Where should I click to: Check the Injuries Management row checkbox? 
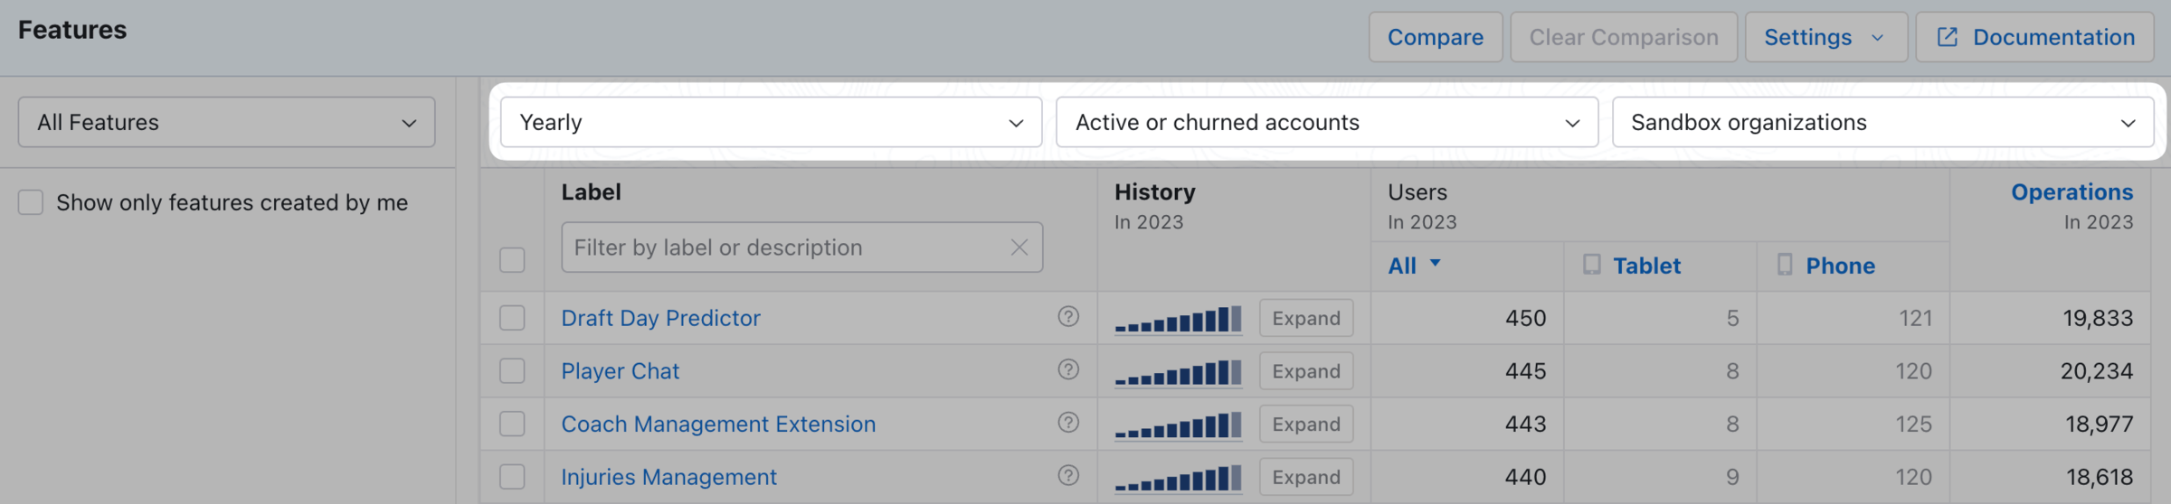tap(512, 477)
